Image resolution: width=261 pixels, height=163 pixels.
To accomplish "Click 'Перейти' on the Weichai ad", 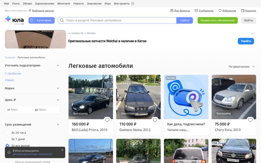I will (x=246, y=41).
